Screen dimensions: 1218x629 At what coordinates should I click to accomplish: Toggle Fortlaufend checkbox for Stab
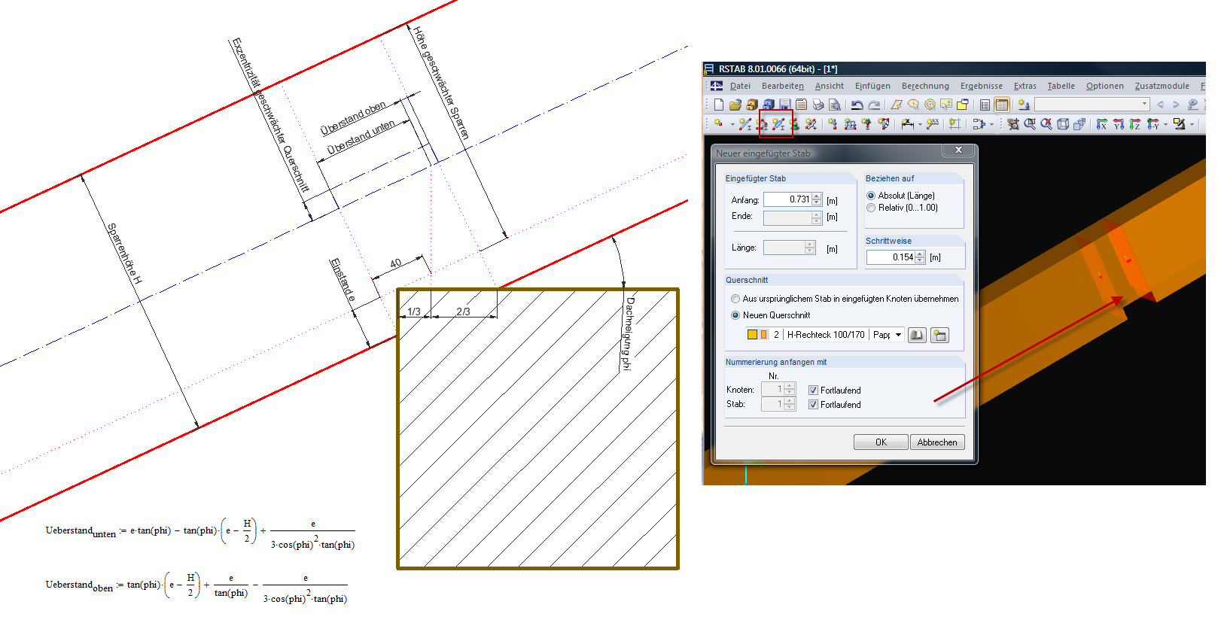(813, 405)
